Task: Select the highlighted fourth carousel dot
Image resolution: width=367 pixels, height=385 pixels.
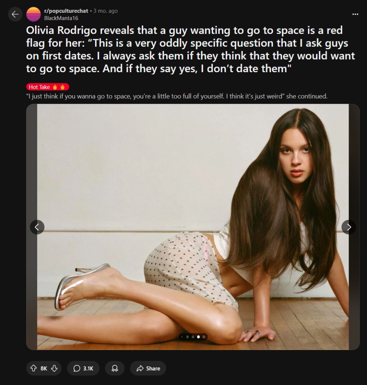Action: [x=198, y=337]
